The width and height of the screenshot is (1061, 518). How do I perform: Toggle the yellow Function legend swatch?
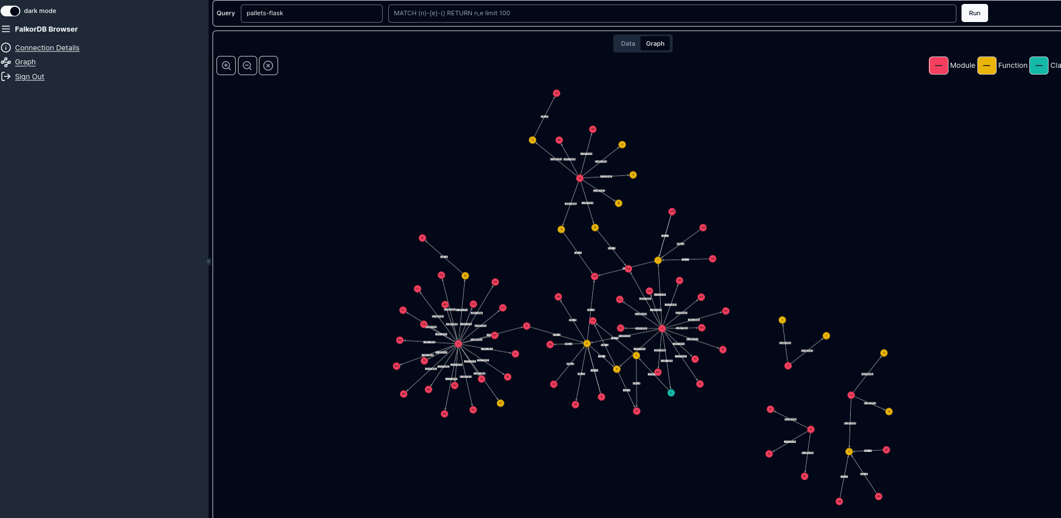tap(986, 66)
